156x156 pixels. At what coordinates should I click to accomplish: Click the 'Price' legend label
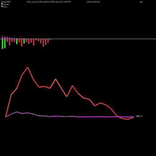click(x=5, y=7)
